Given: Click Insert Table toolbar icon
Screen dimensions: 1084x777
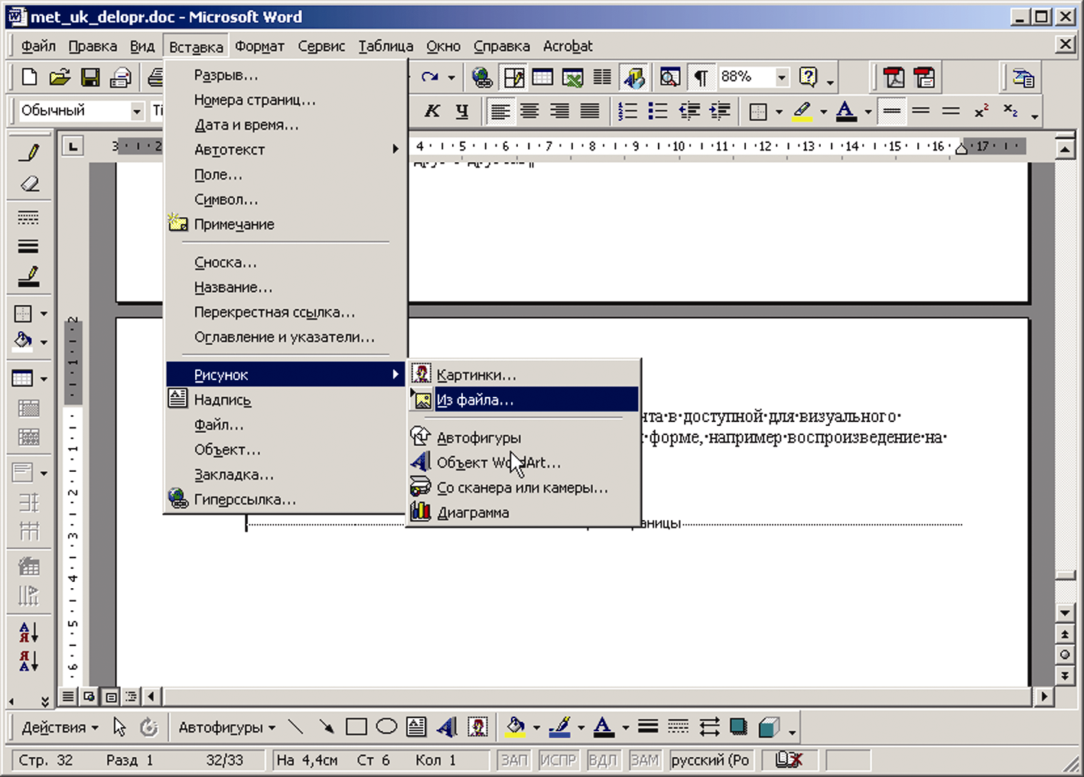Looking at the screenshot, I should click(542, 77).
